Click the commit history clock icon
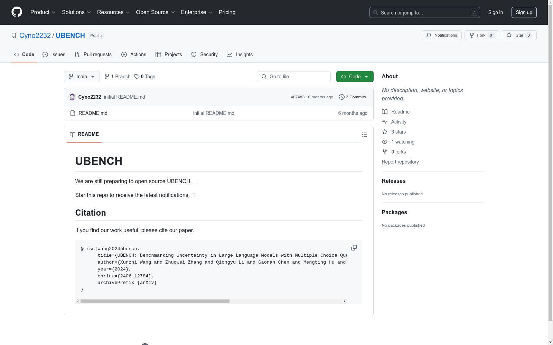Image resolution: width=553 pixels, height=345 pixels. point(342,97)
